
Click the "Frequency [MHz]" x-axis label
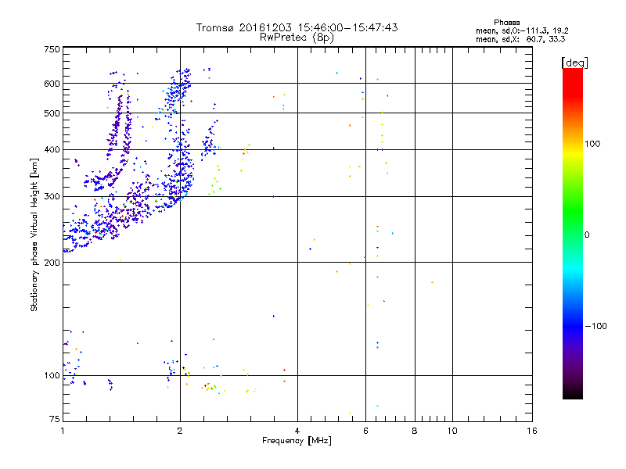(297, 441)
